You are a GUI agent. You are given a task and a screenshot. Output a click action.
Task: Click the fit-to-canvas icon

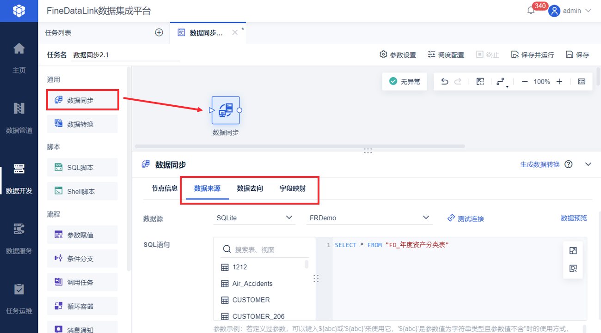pos(480,82)
